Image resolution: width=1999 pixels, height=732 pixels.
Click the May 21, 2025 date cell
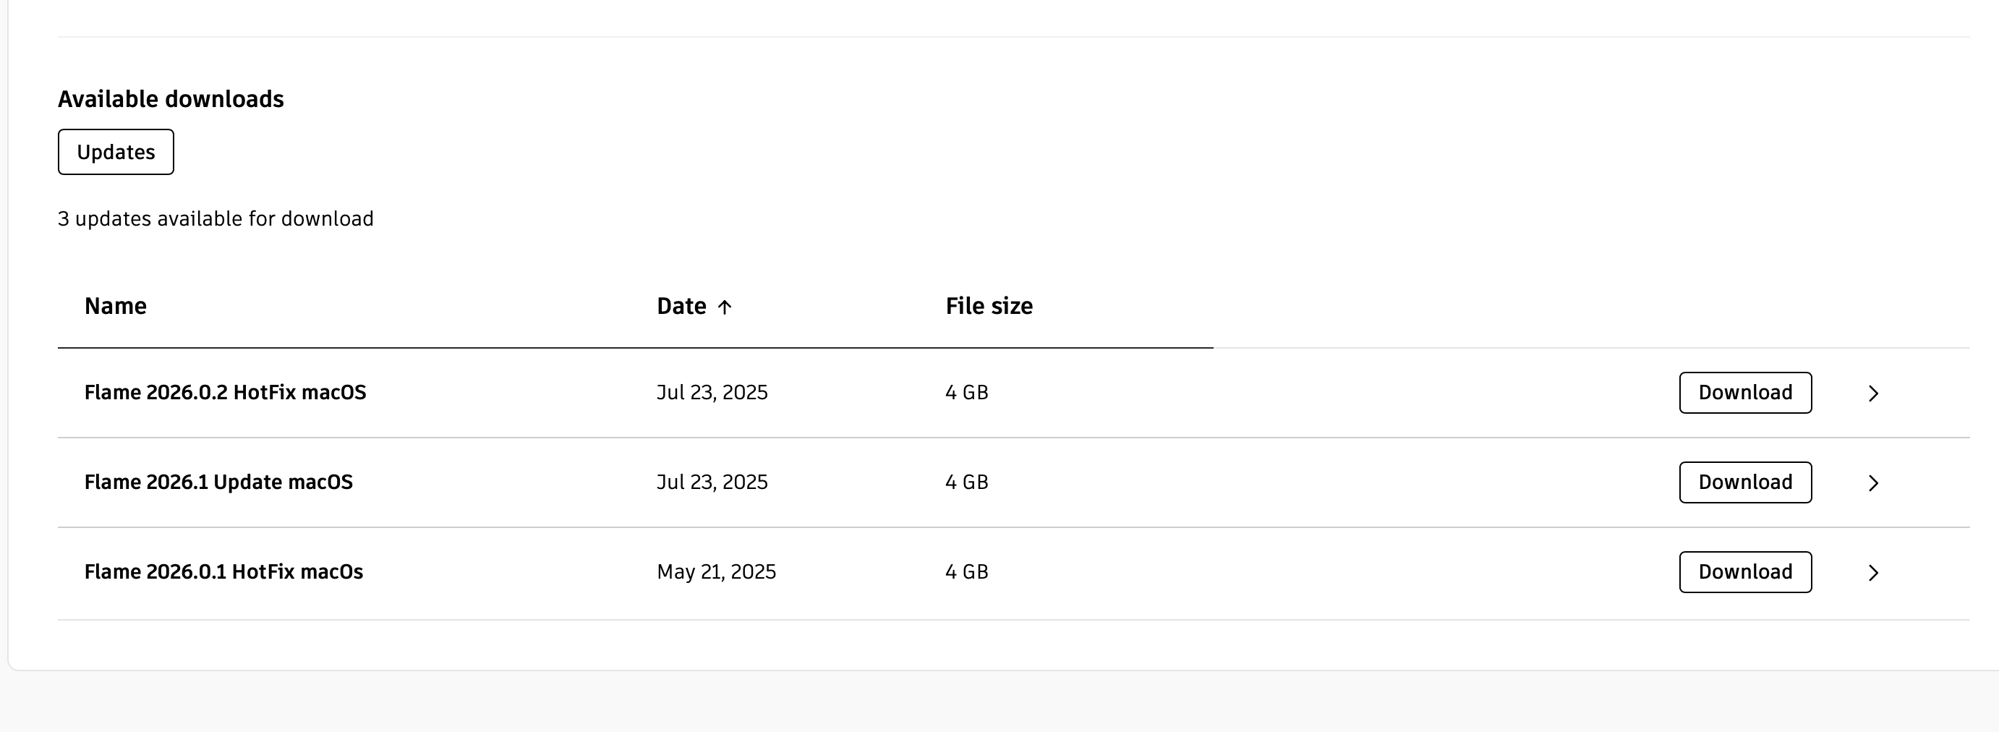click(x=715, y=572)
